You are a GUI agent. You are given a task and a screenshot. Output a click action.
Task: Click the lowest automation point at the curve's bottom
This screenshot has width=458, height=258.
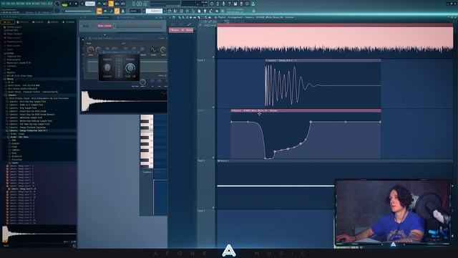pos(265,158)
